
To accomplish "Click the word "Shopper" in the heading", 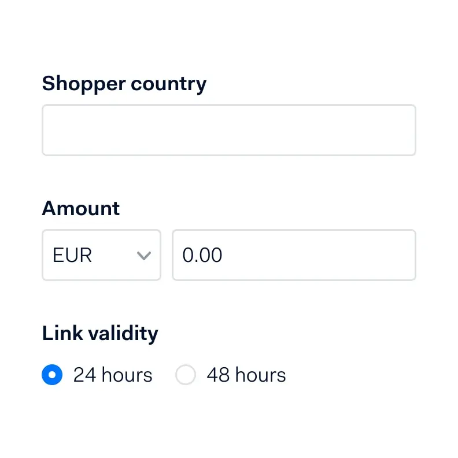I will point(83,84).
